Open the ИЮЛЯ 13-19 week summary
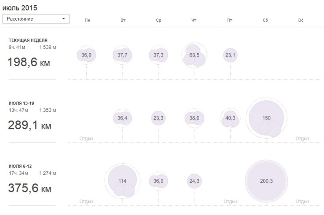This screenshot has width=324, height=215. coord(21,103)
